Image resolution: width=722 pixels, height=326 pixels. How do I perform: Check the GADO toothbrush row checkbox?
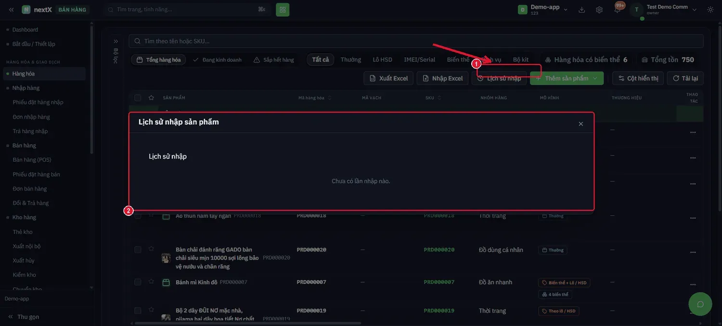pos(138,250)
